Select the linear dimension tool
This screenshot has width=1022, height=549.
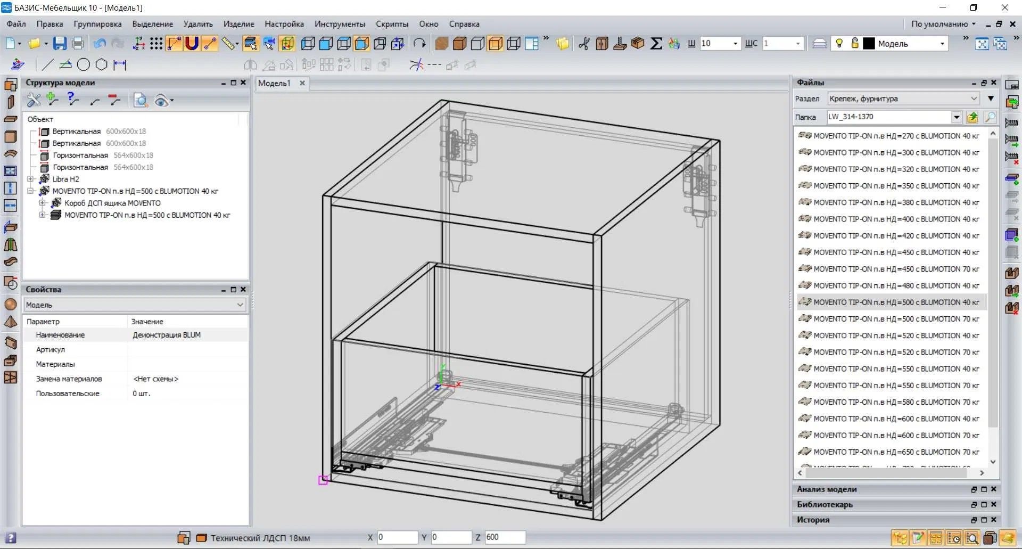point(120,65)
